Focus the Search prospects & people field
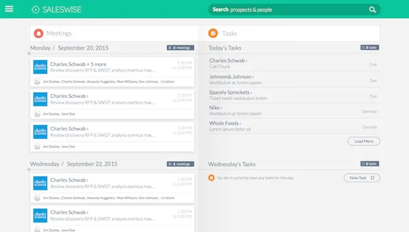The height and width of the screenshot is (232, 409). [294, 9]
